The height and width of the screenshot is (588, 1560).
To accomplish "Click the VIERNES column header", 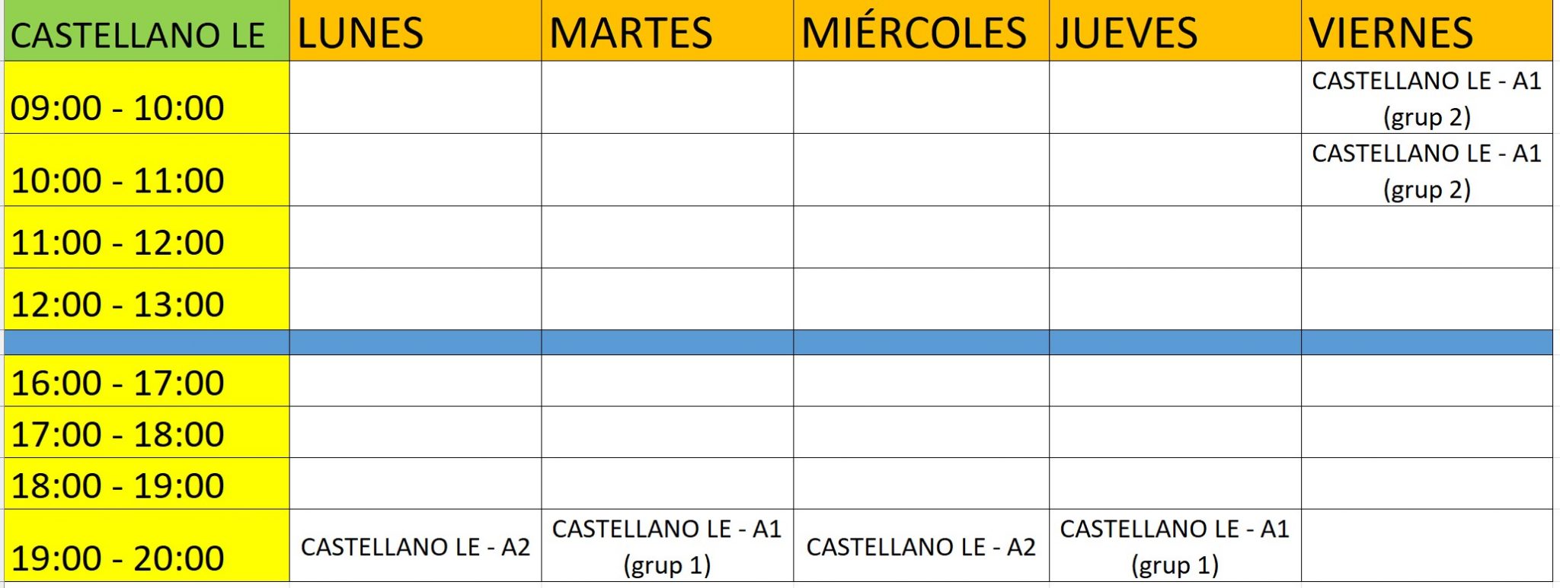I will (1427, 32).
